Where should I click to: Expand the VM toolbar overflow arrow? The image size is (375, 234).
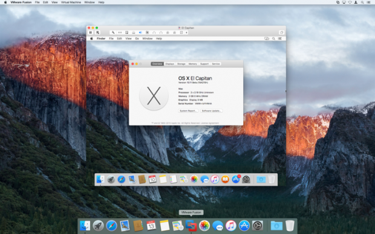(186, 33)
